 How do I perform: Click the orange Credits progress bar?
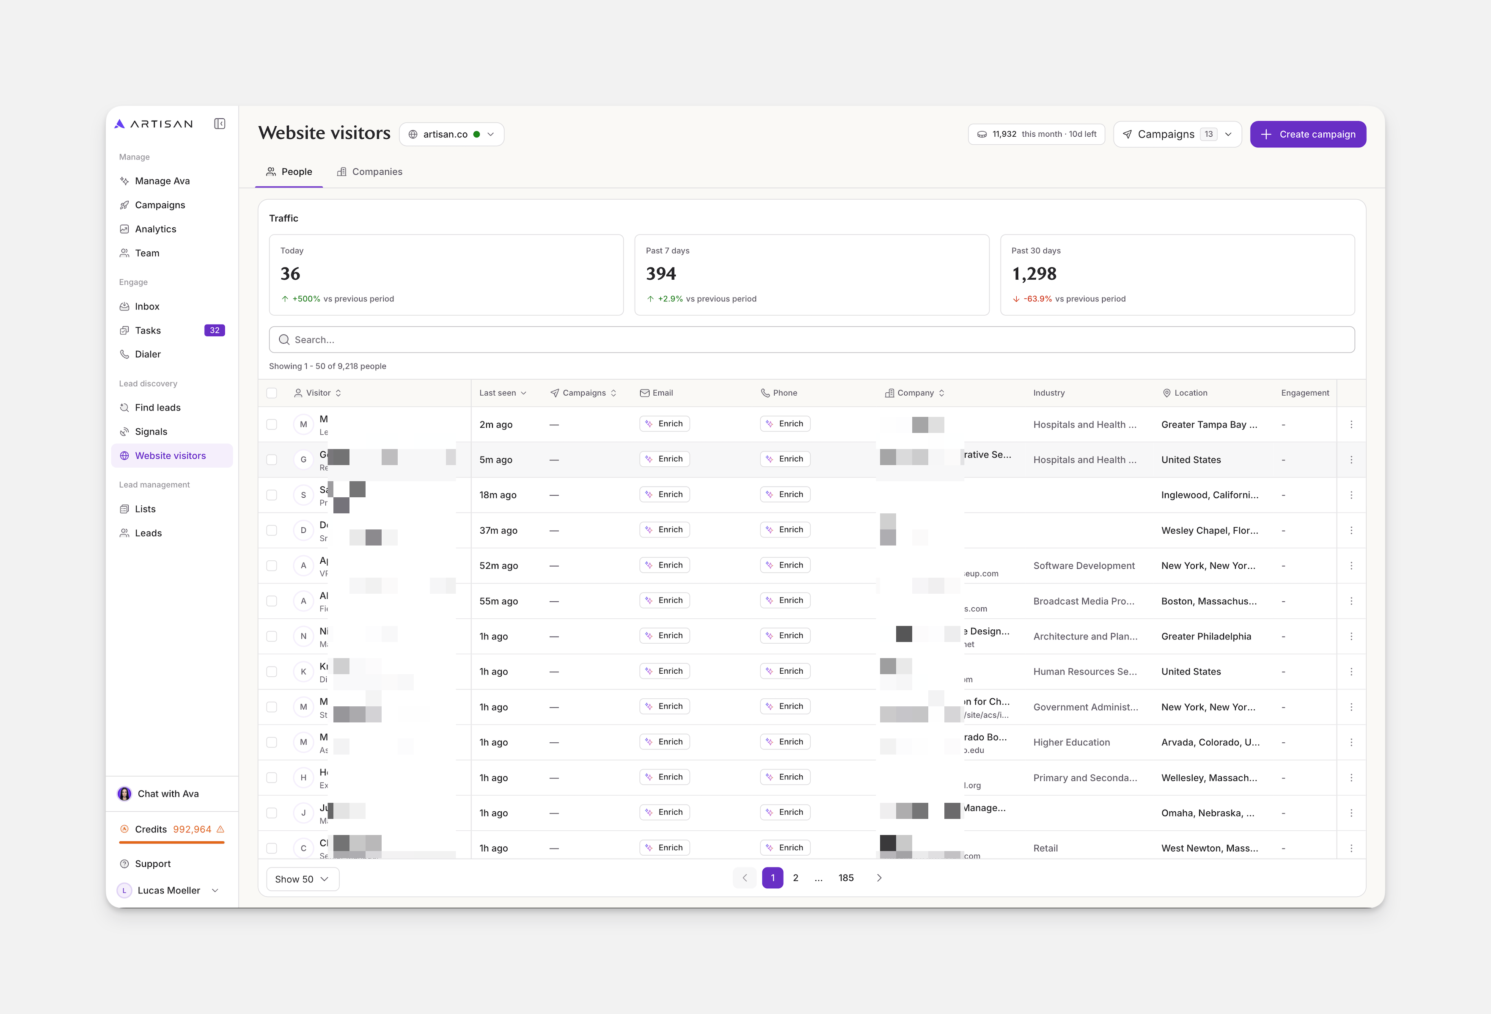click(172, 842)
